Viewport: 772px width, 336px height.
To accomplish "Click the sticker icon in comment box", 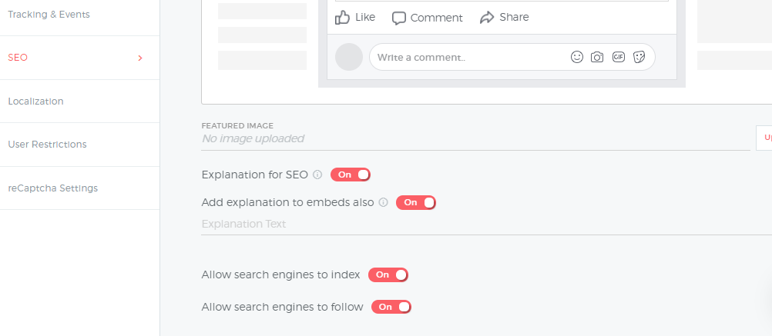I will click(639, 57).
